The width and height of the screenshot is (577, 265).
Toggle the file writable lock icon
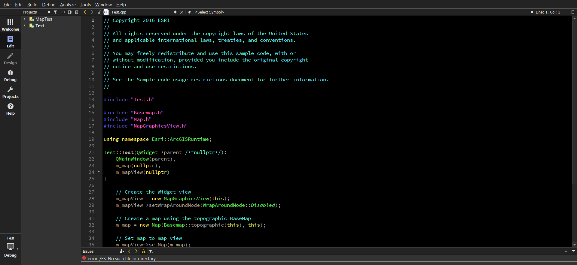click(x=99, y=12)
